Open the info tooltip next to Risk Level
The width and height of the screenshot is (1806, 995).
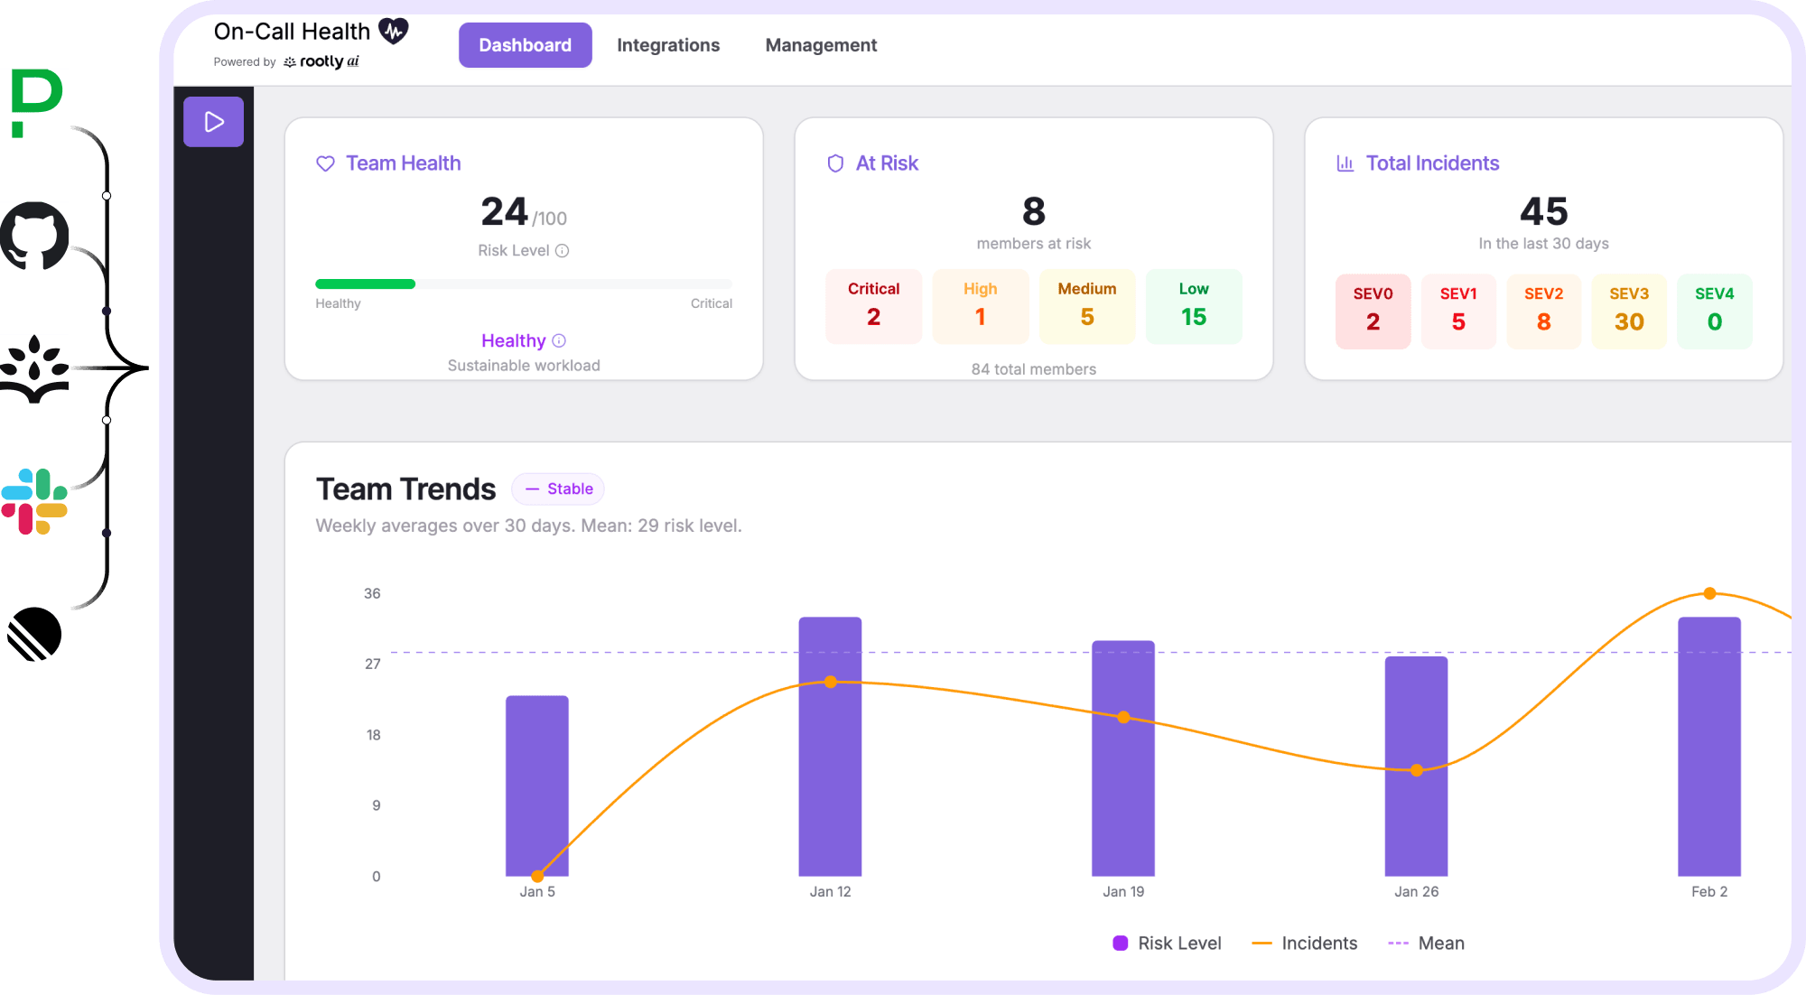(563, 250)
